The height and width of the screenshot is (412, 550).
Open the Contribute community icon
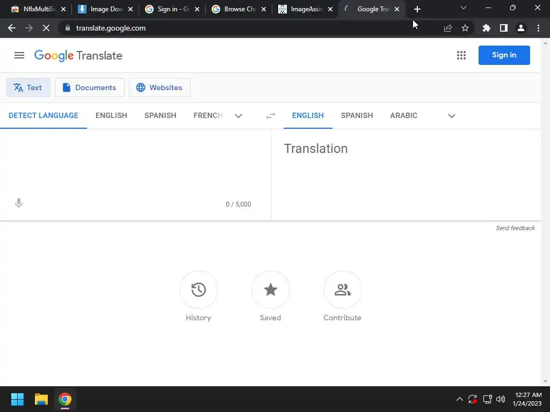point(342,290)
